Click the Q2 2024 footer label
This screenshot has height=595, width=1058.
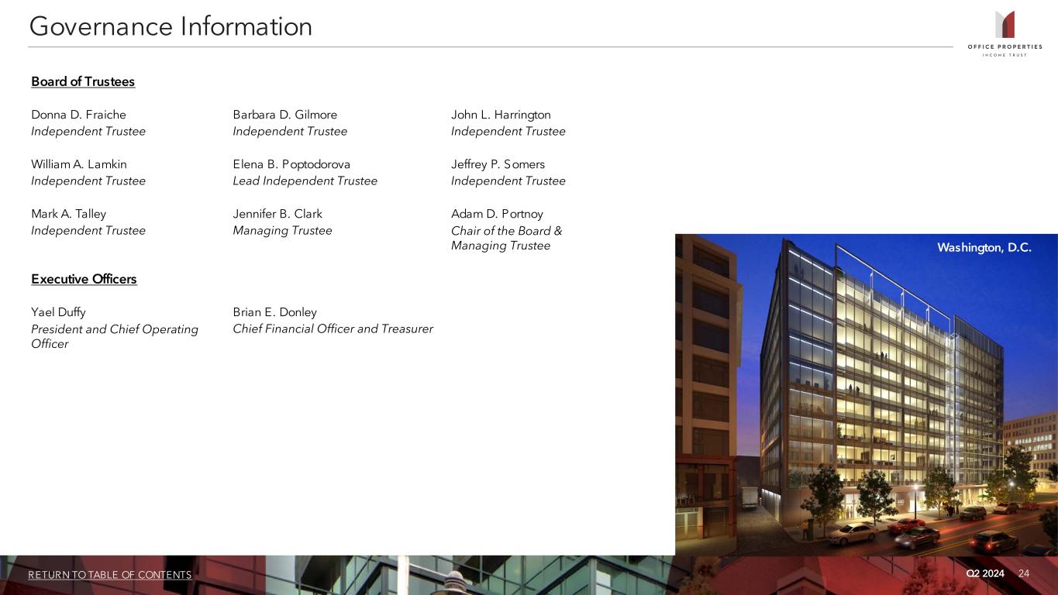[985, 573]
